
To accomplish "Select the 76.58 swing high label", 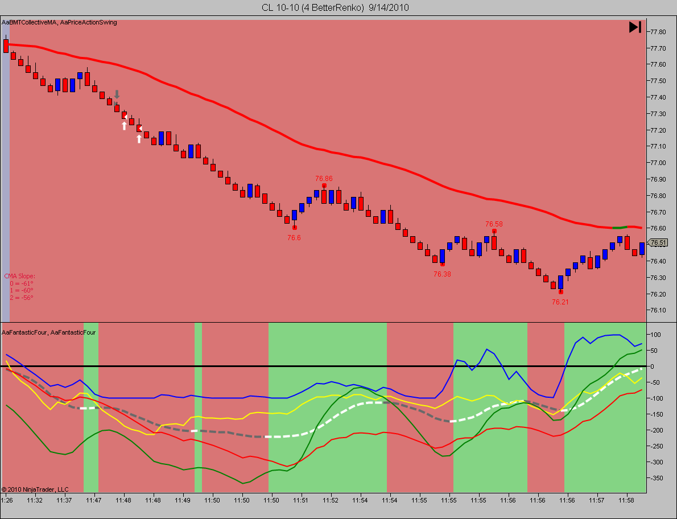I will pyautogui.click(x=494, y=224).
